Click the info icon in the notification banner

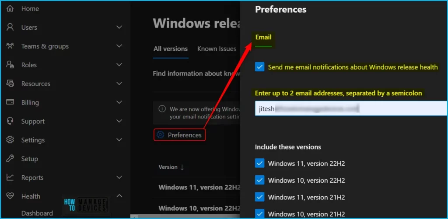(x=162, y=109)
